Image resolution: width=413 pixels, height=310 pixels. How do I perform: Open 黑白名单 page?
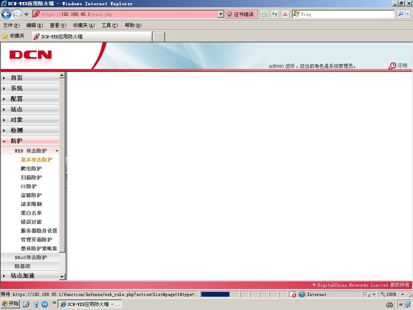point(31,213)
